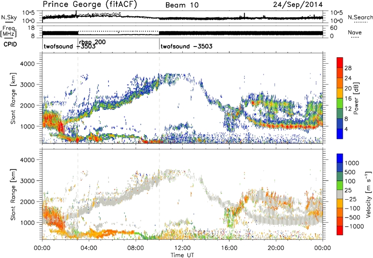
Task: Select the "16" label on power colorbar
Action: tap(348, 99)
